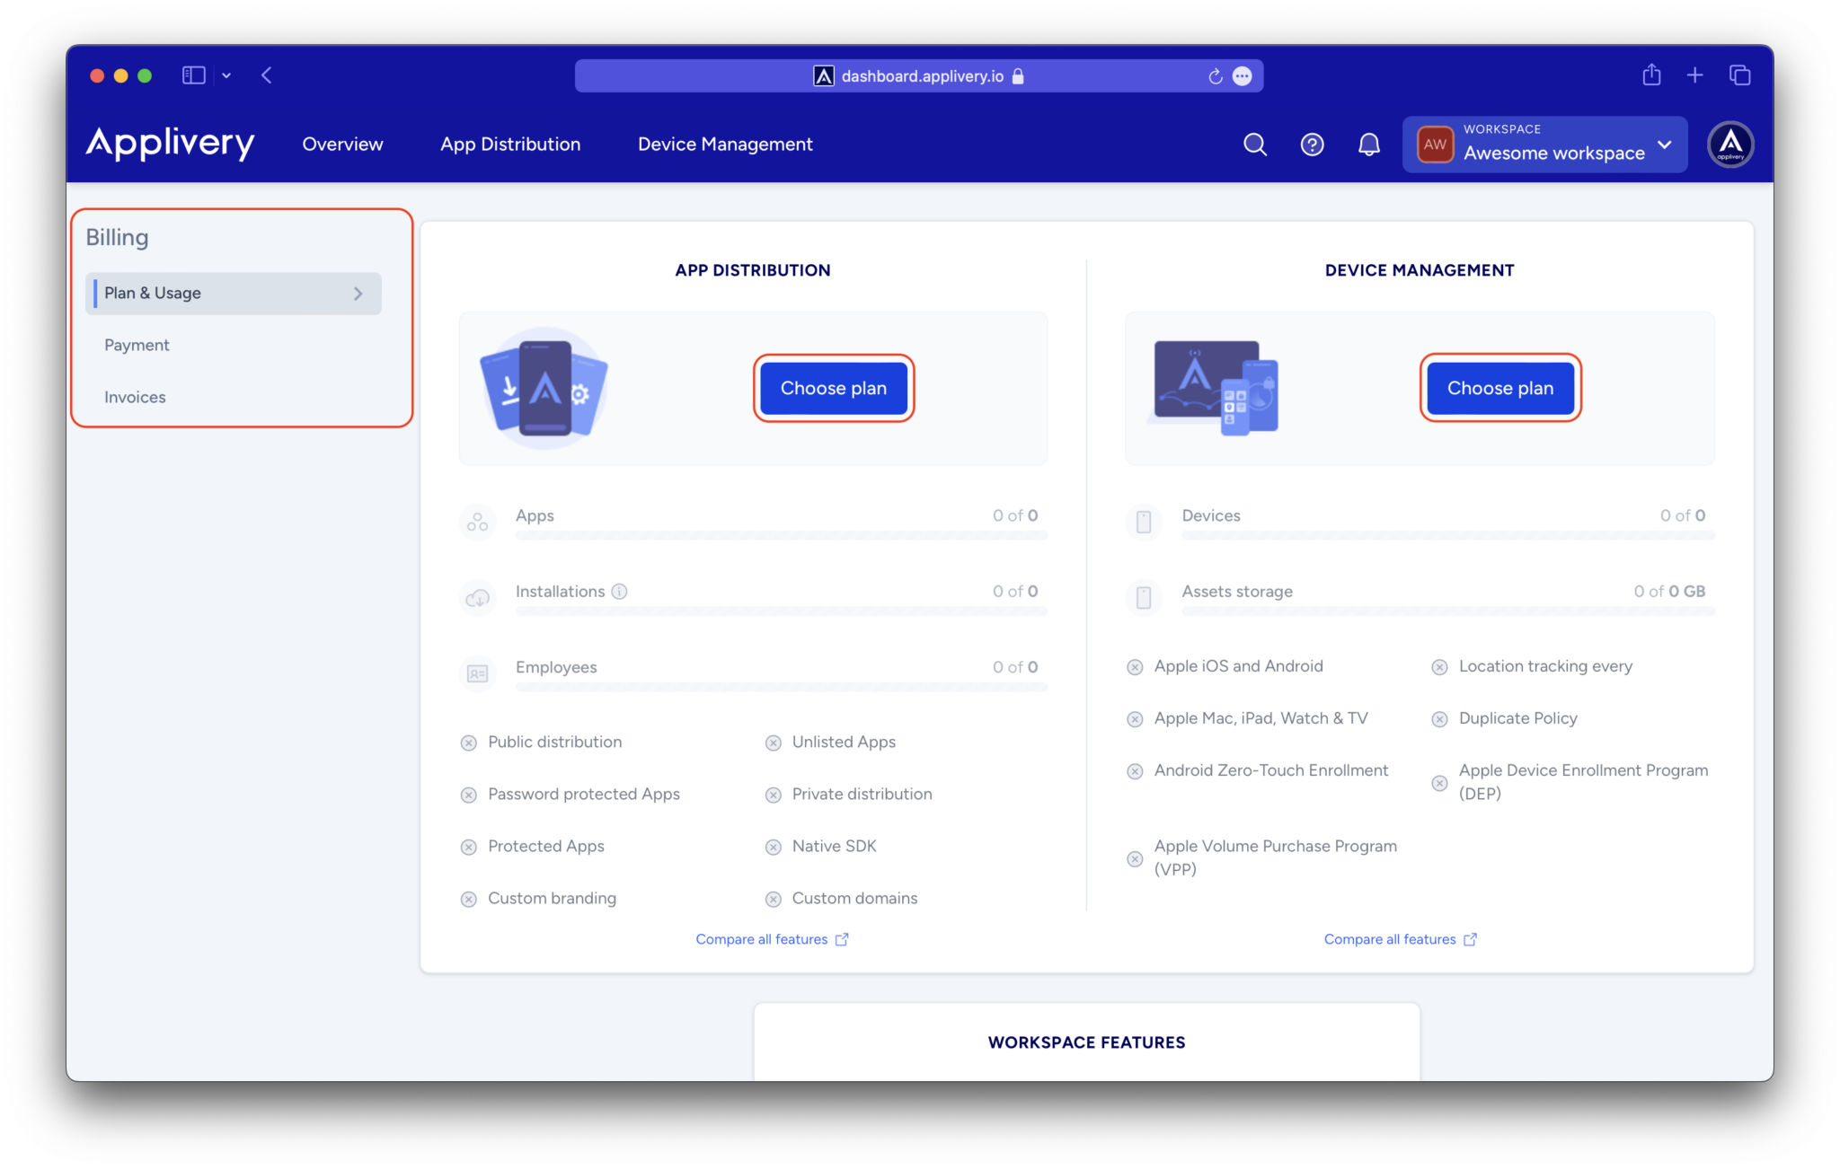Screen dimensions: 1840x1169
Task: Click the Apps usage progress bar
Action: click(x=781, y=535)
